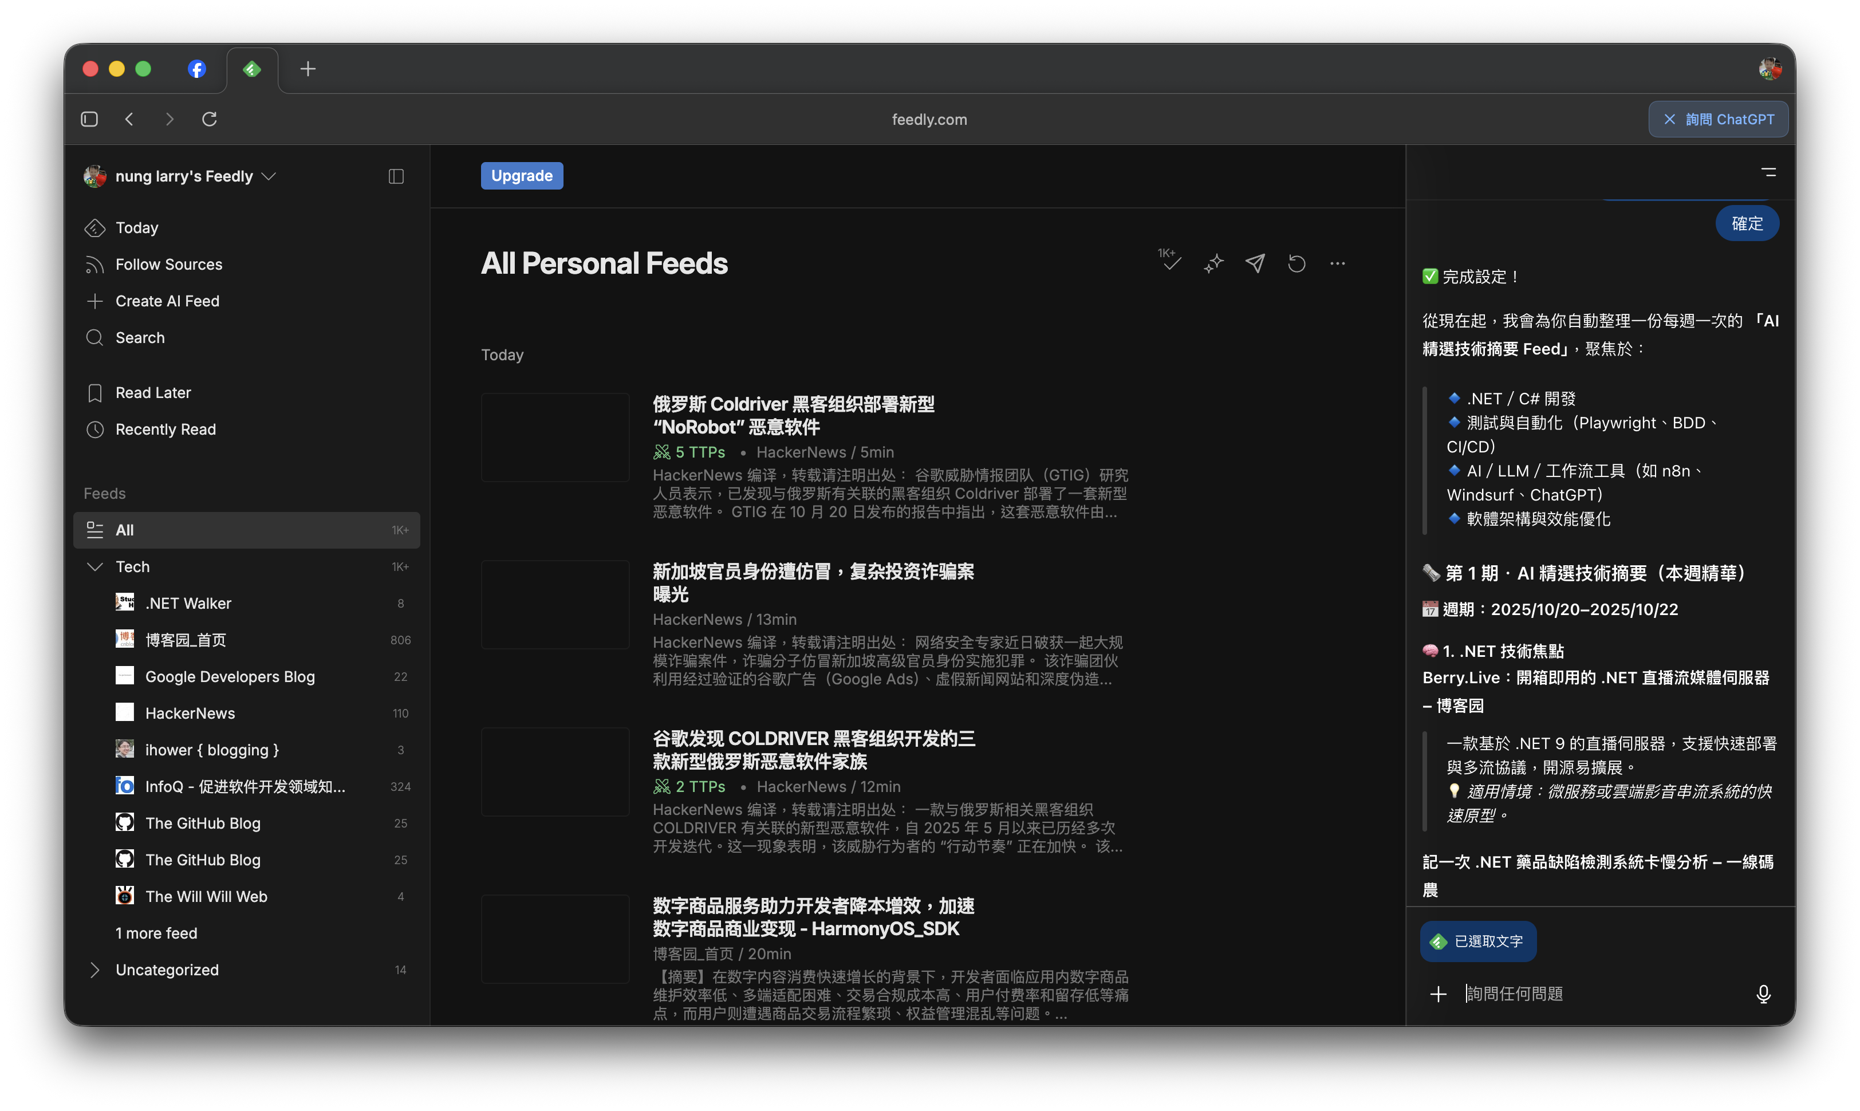Click the share paper plane icon
Viewport: 1860px width, 1111px height.
tap(1255, 263)
